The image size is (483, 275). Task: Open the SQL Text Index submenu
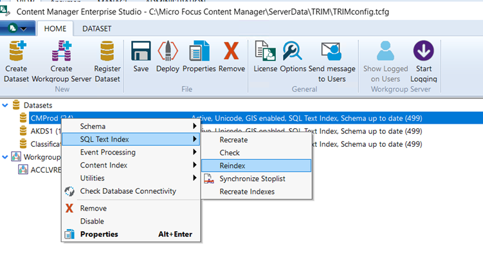click(x=131, y=139)
